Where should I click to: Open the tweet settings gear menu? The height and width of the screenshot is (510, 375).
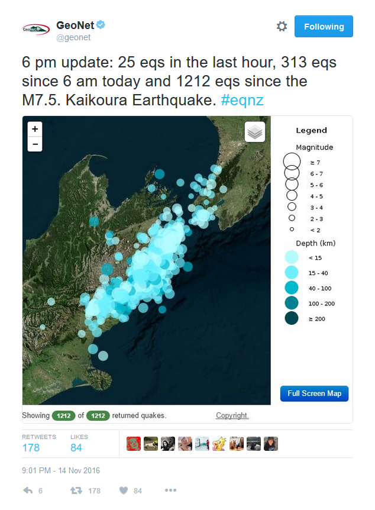pyautogui.click(x=282, y=27)
